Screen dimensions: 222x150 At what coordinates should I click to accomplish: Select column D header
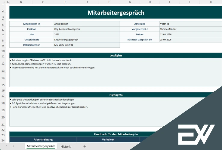pyautogui.click(x=65, y=2)
